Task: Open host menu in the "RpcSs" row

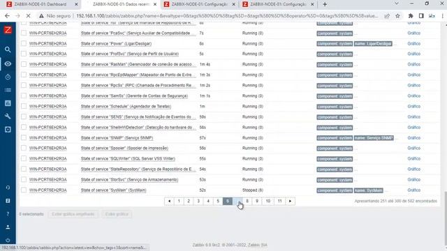Action: click(x=48, y=85)
